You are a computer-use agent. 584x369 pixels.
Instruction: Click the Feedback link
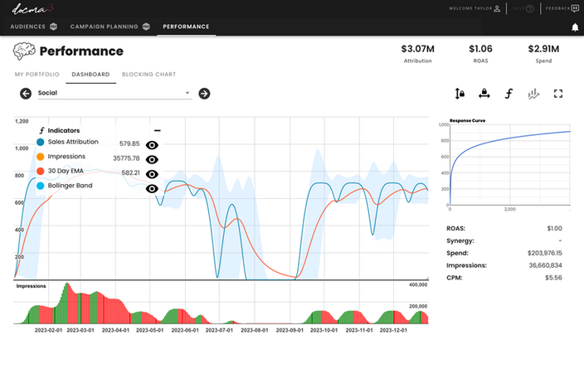click(x=557, y=8)
